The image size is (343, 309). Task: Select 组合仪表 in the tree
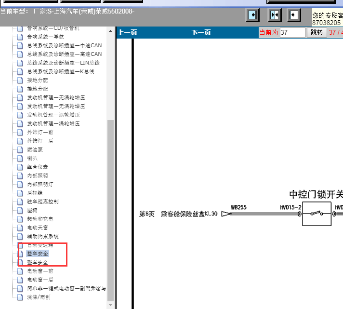coord(38,167)
